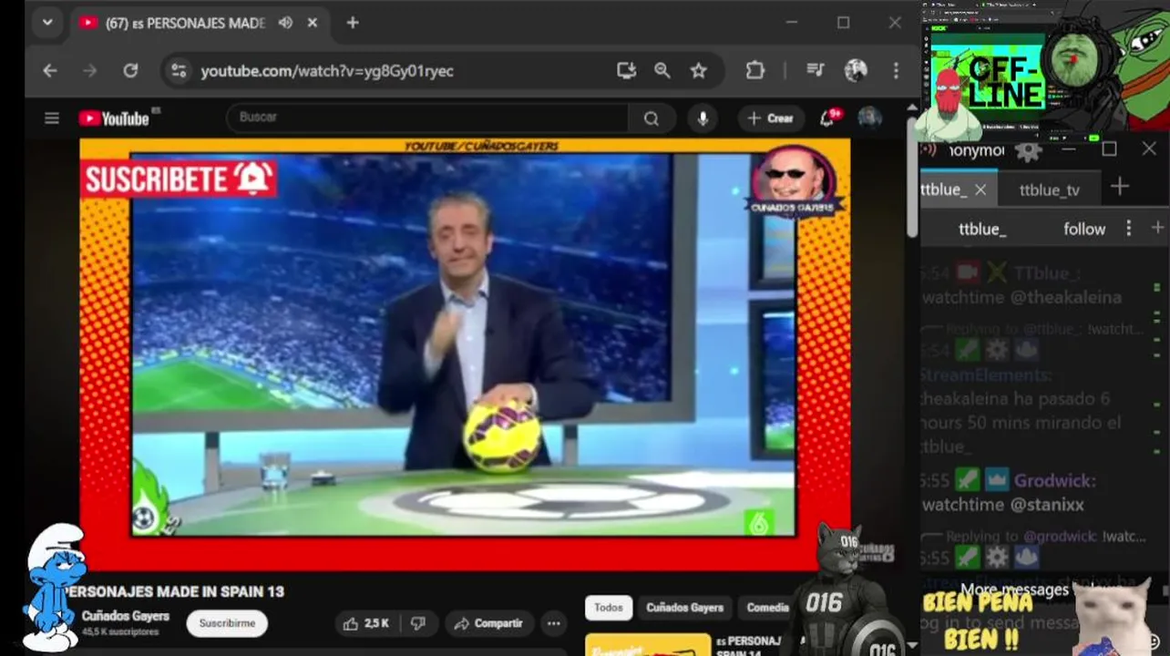This screenshot has width=1170, height=656.
Task: Click the video title PERSONAJES MADE IN SPAIN 13
Action: pyautogui.click(x=173, y=591)
